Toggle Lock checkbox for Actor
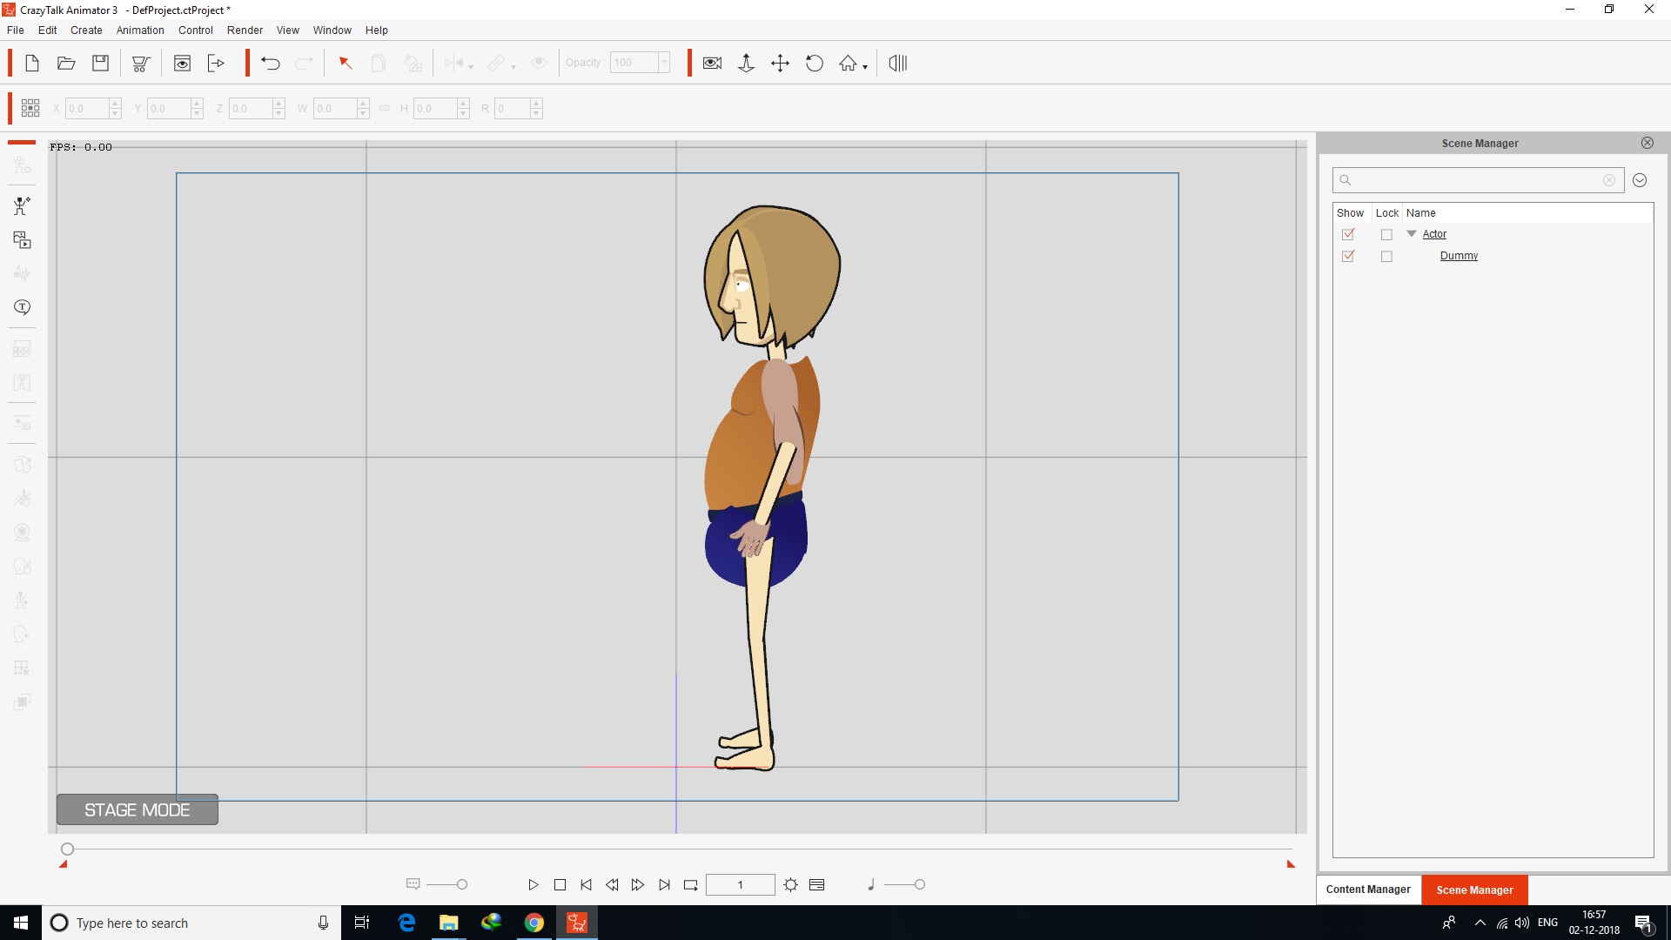 tap(1386, 235)
